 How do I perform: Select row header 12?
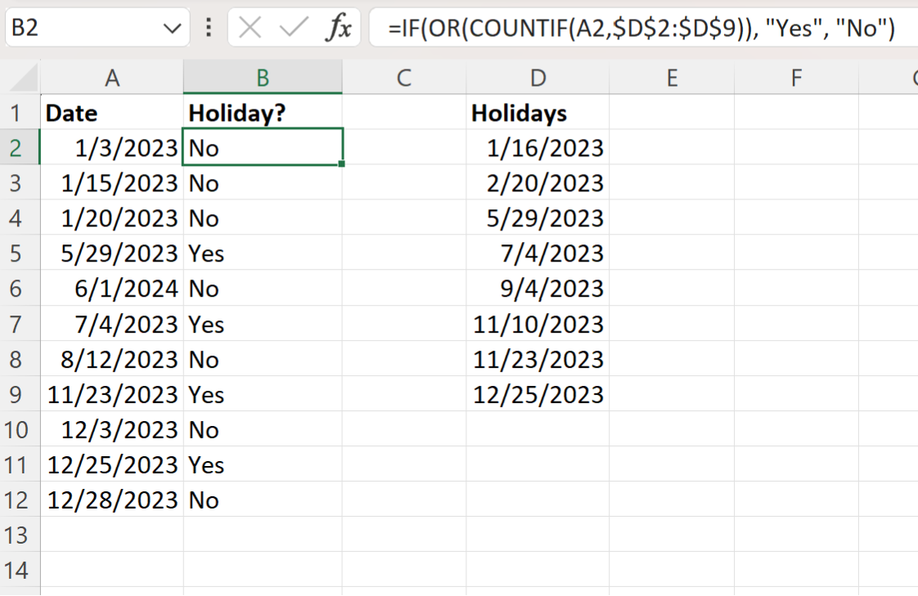(19, 500)
